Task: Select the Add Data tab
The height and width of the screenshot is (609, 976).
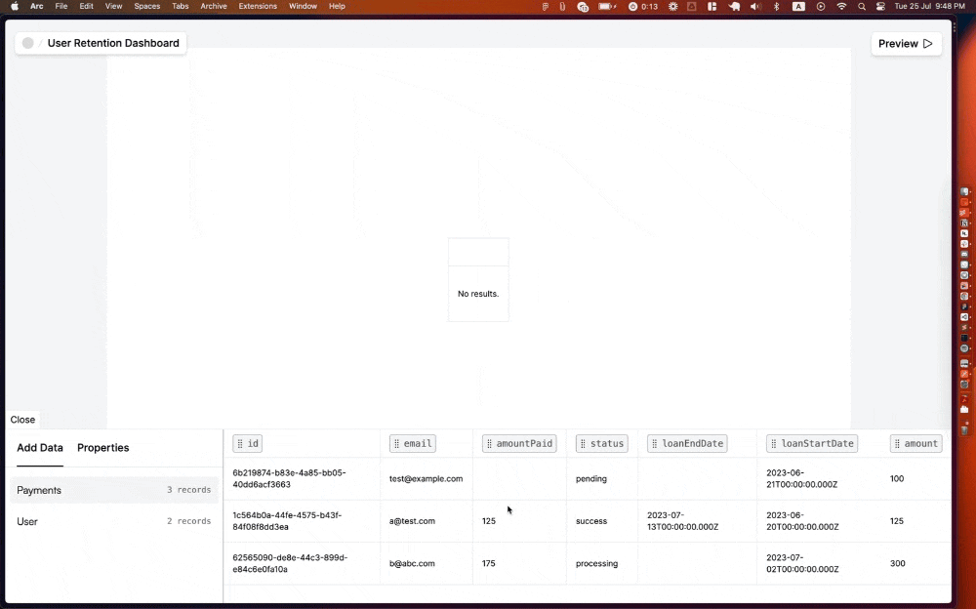Action: tap(40, 448)
